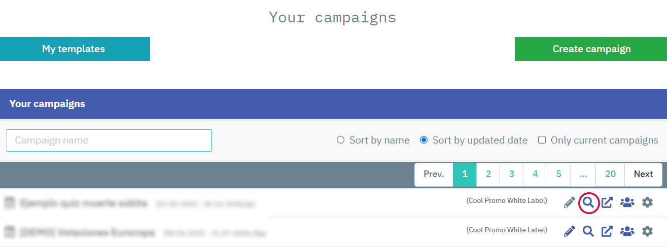Open settings gear for second campaign row
Screen dimensions: 667x247
pos(647,232)
